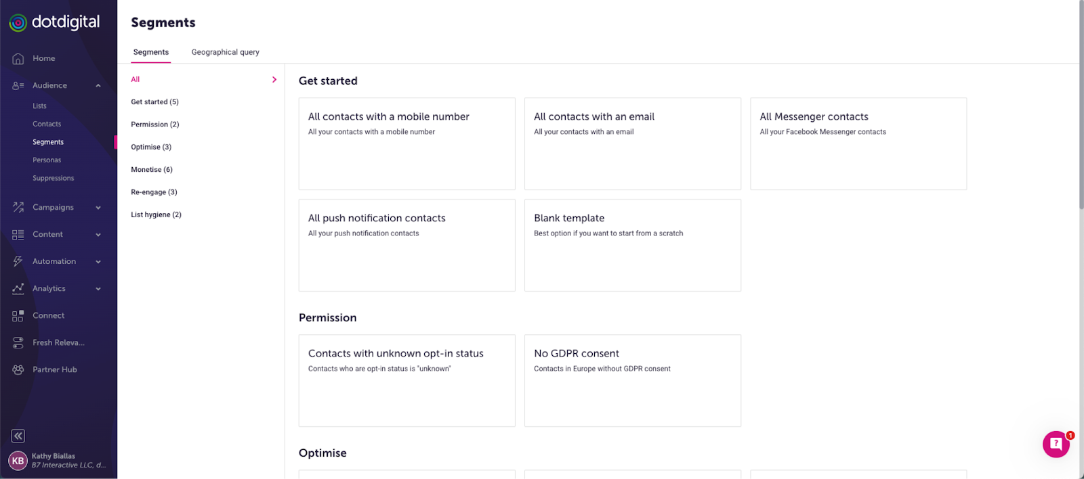This screenshot has width=1084, height=479.
Task: Click the dotdigital logo icon
Action: pos(18,23)
